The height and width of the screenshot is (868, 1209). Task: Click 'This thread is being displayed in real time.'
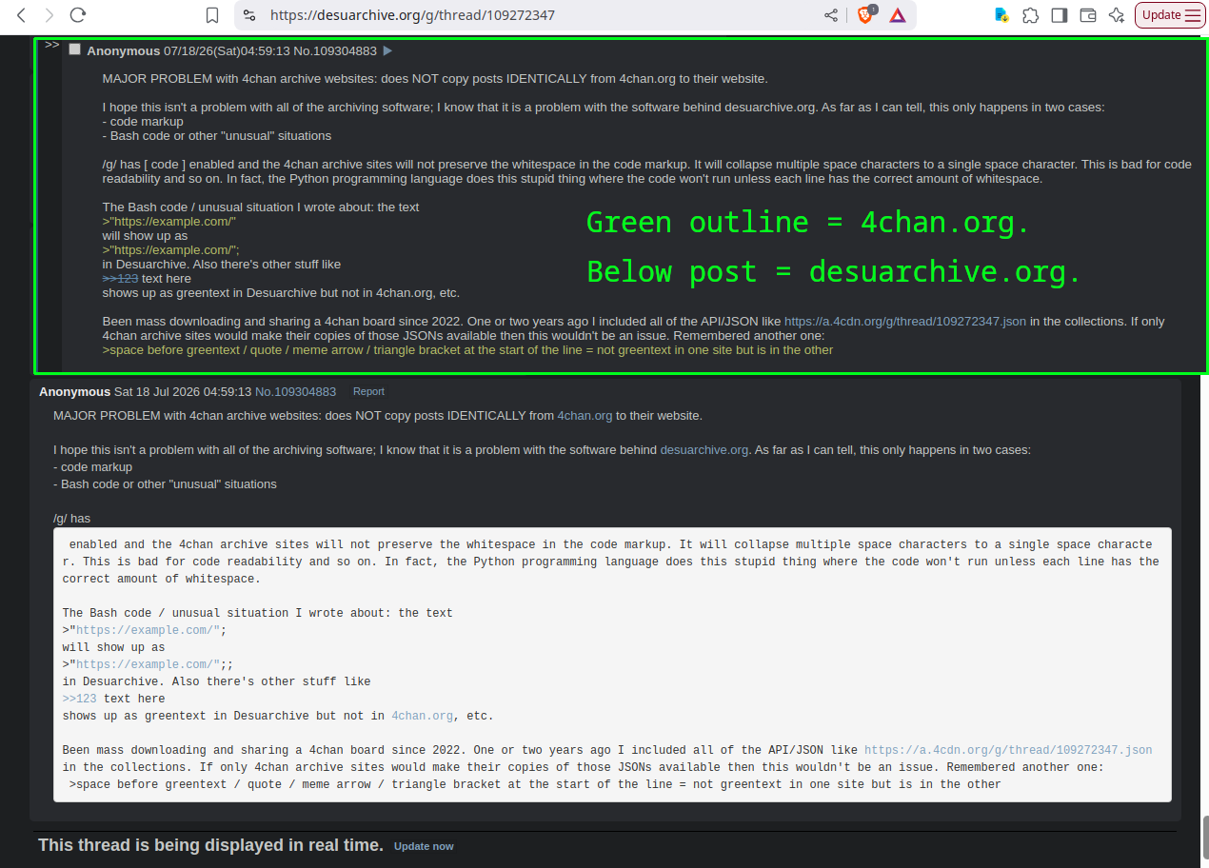click(210, 845)
